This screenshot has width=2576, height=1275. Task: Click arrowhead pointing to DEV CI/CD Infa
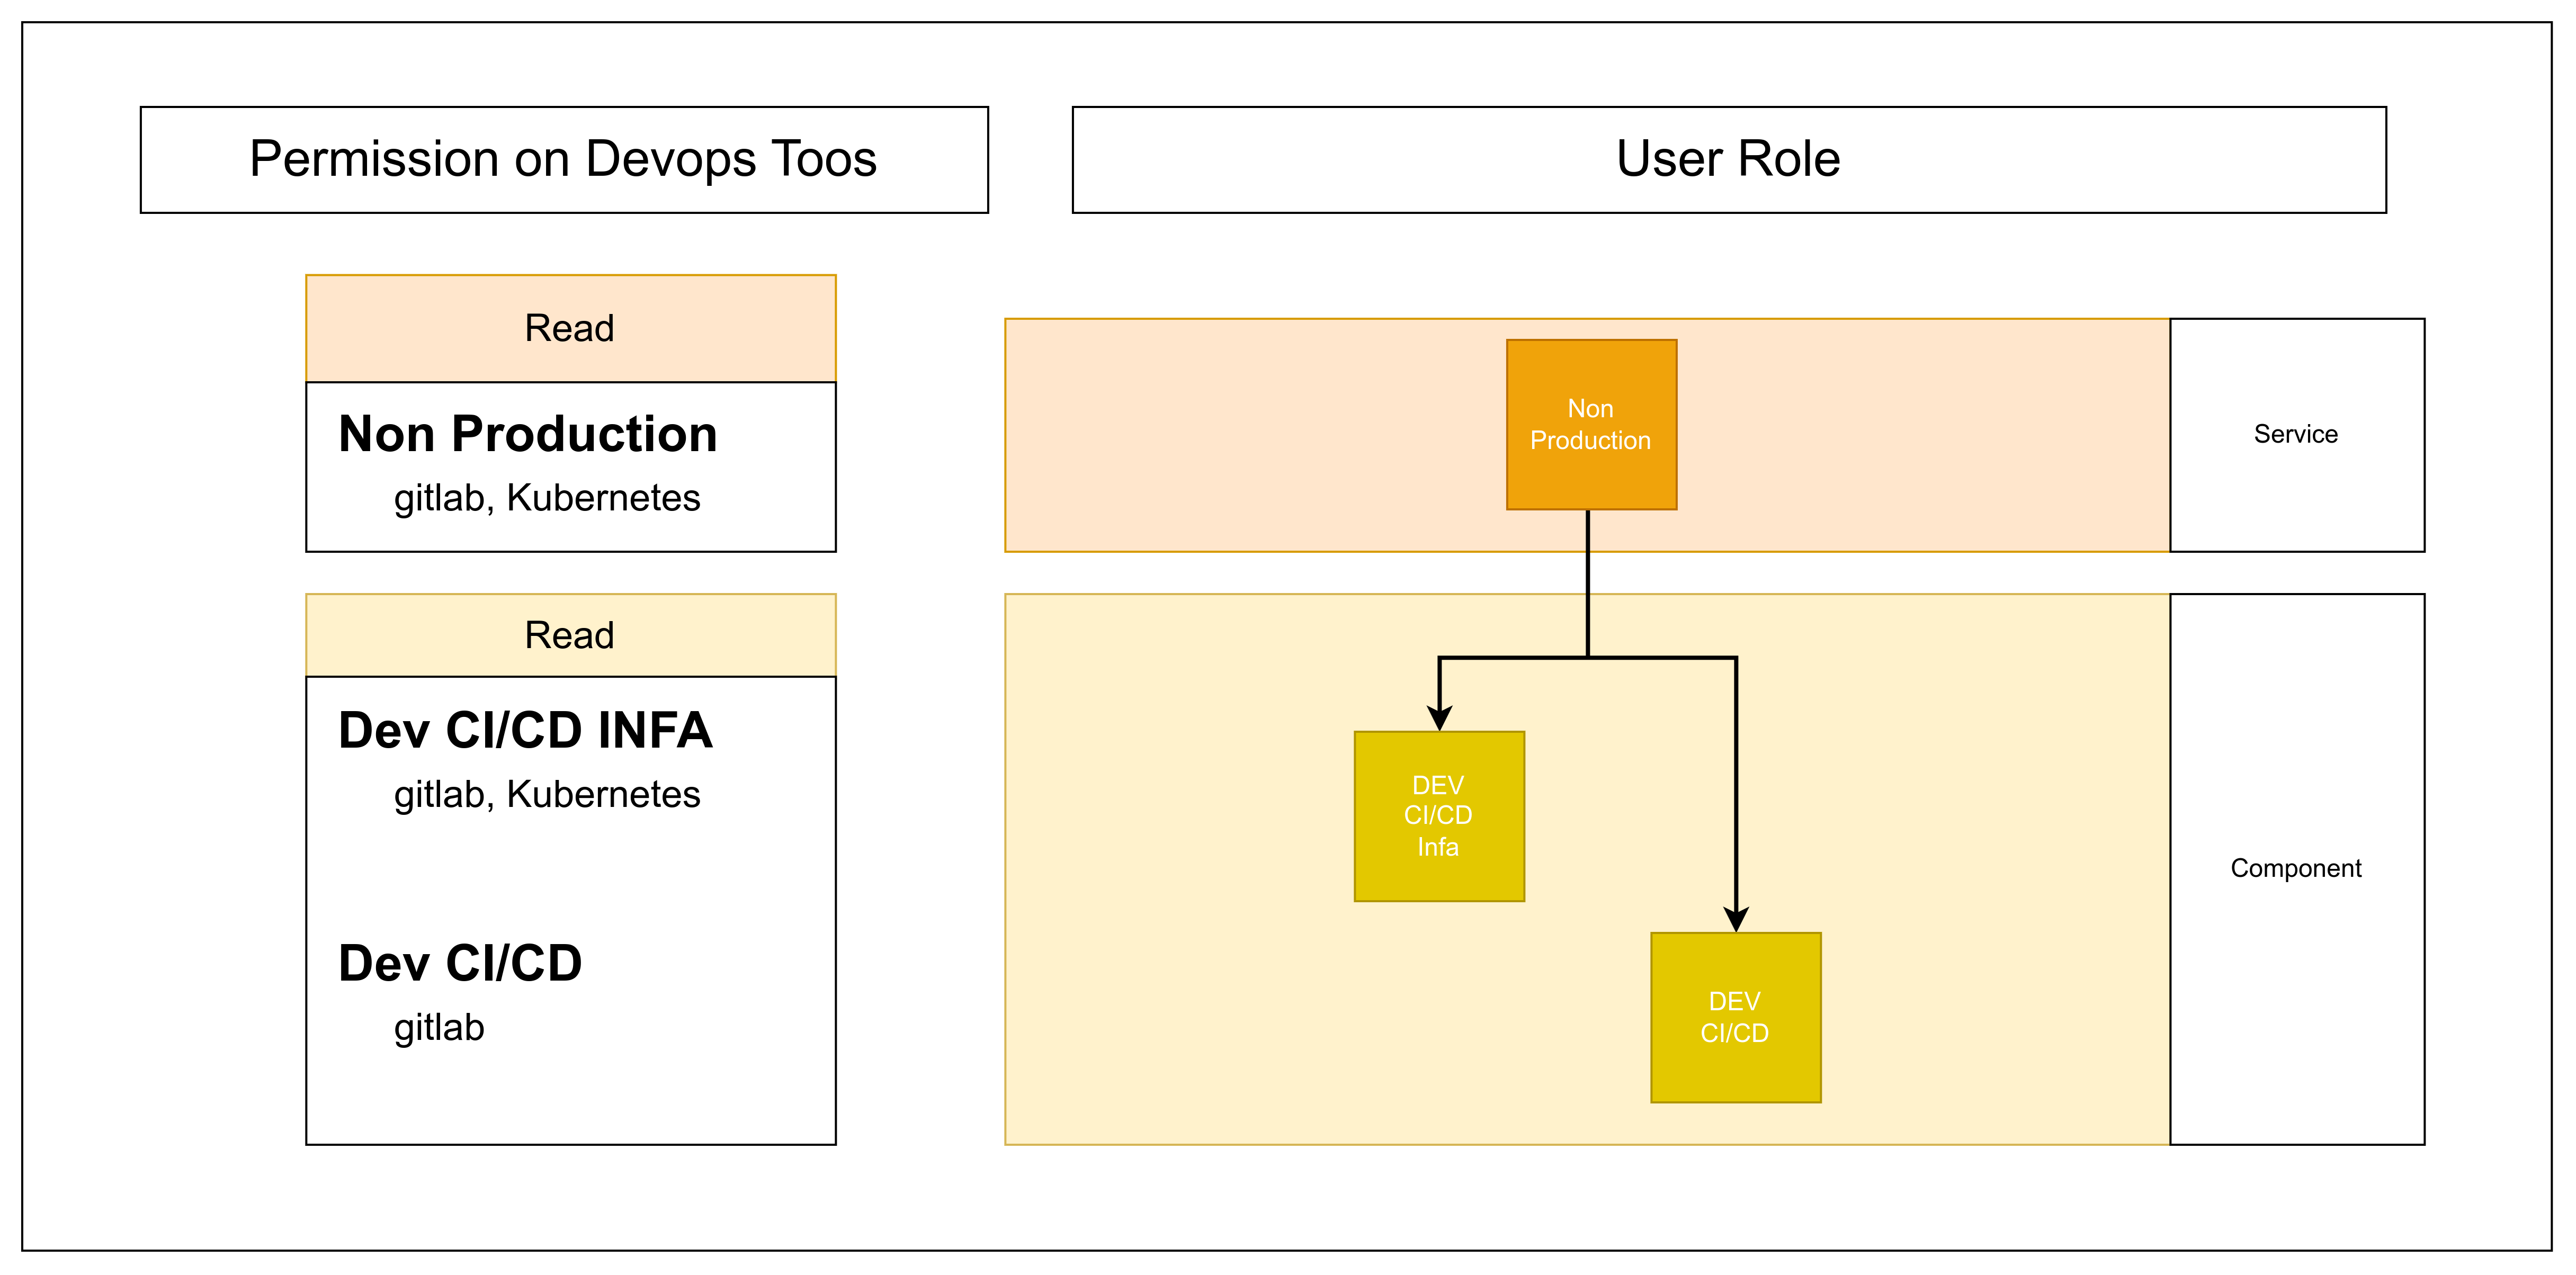click(1439, 718)
